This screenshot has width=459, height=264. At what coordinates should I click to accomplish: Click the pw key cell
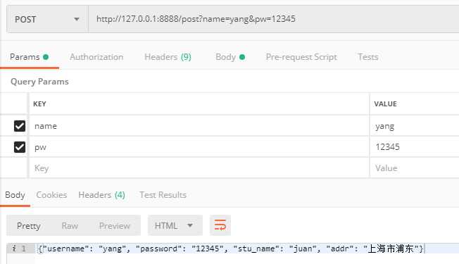pyautogui.click(x=199, y=147)
